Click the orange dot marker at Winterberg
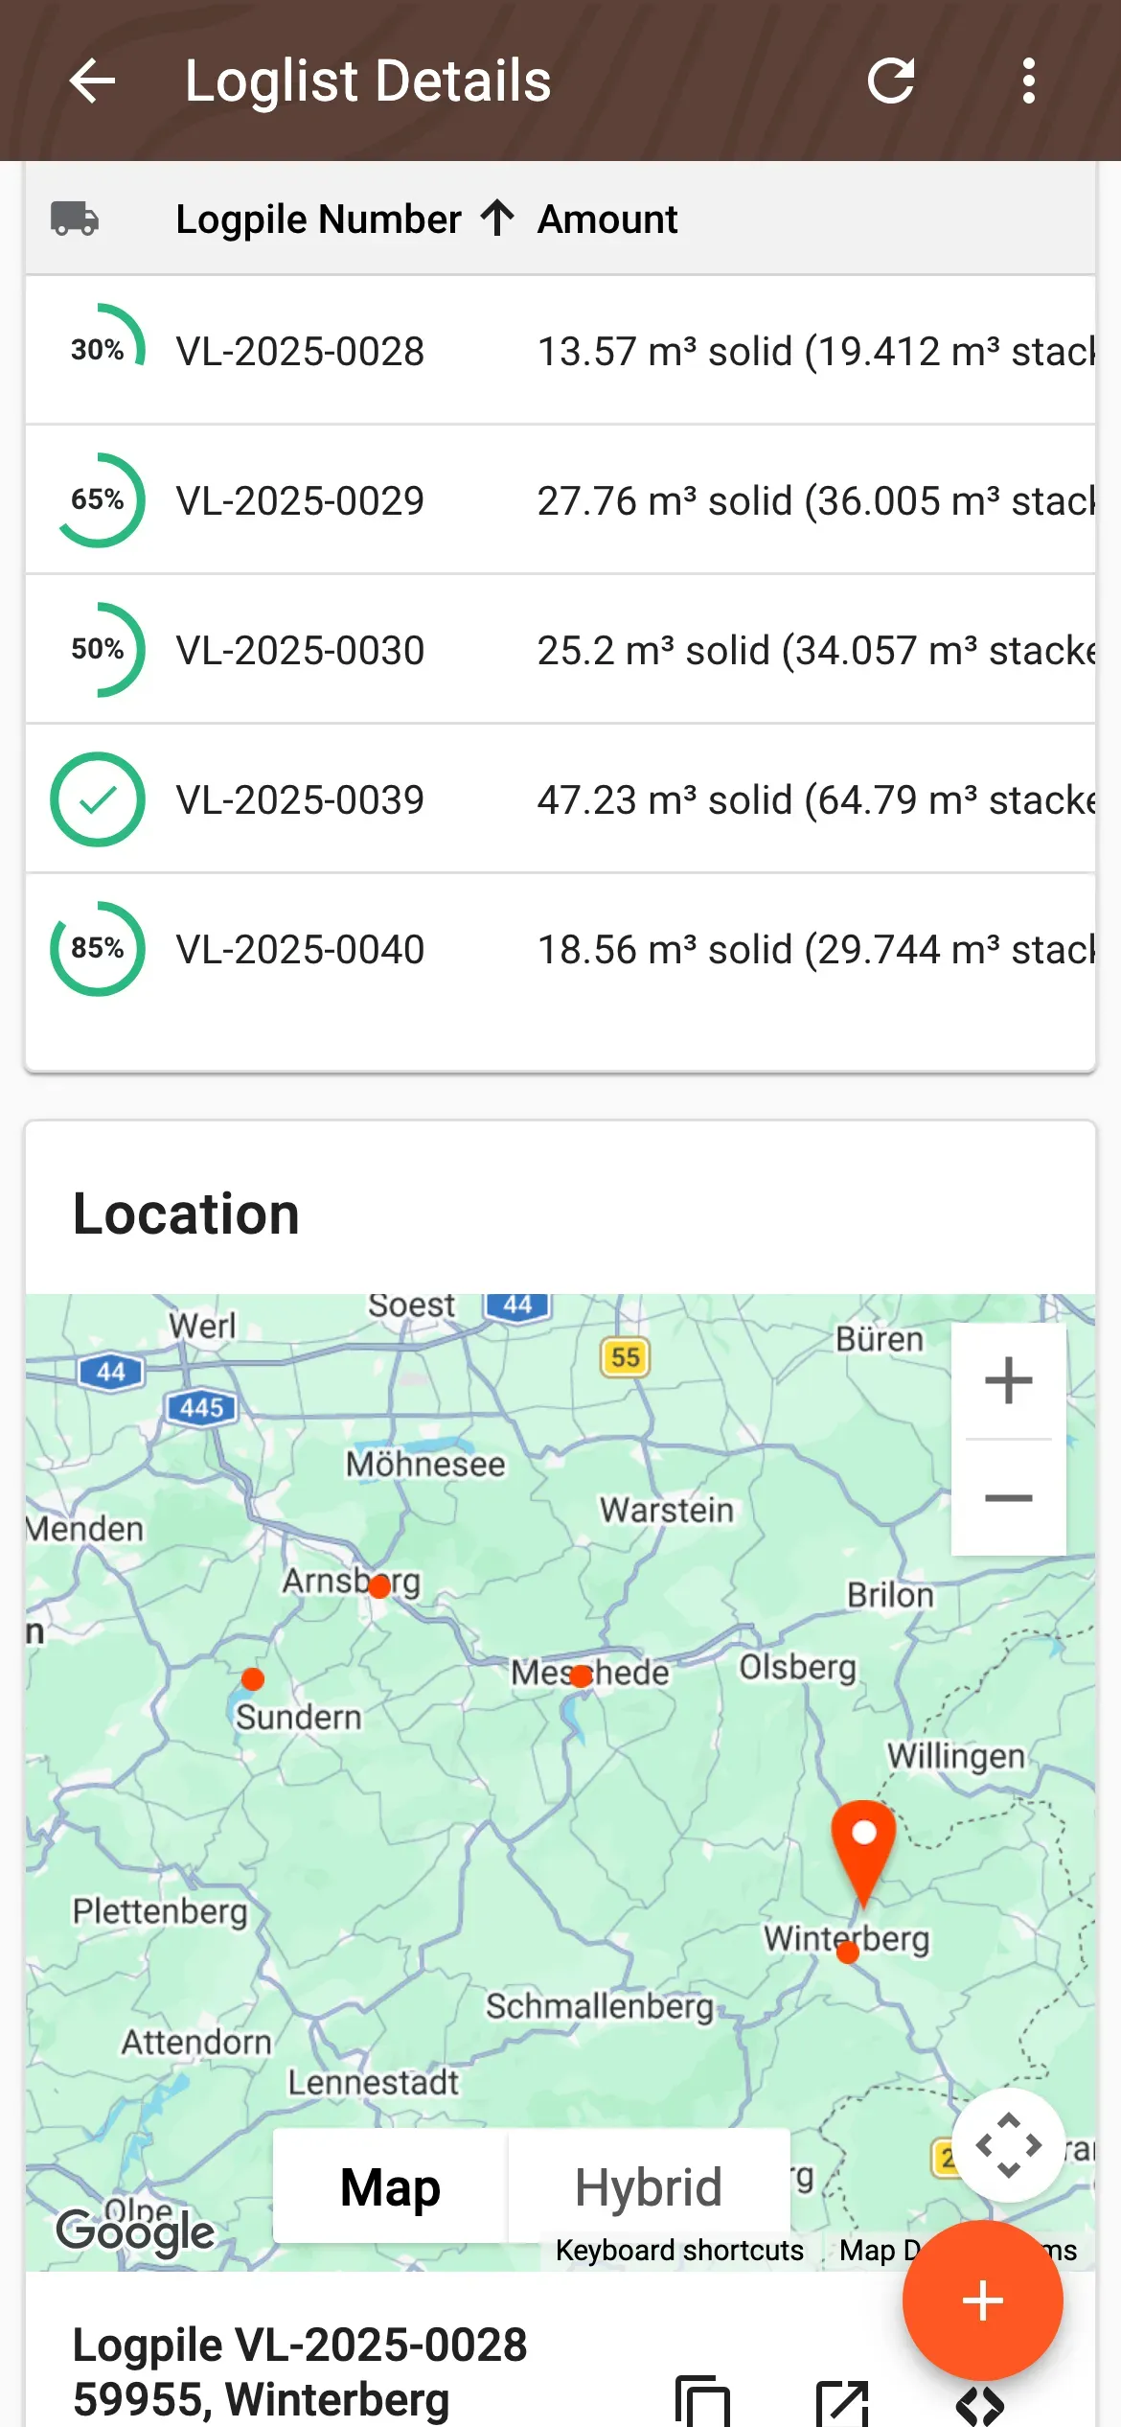This screenshot has width=1121, height=2427. pyautogui.click(x=847, y=1953)
